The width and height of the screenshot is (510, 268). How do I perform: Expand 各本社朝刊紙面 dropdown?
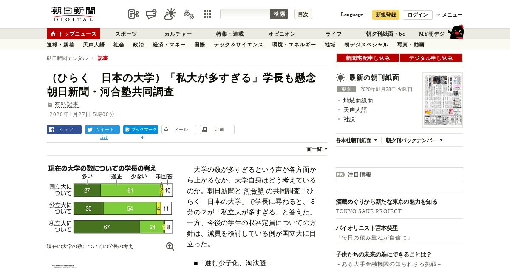(x=356, y=140)
